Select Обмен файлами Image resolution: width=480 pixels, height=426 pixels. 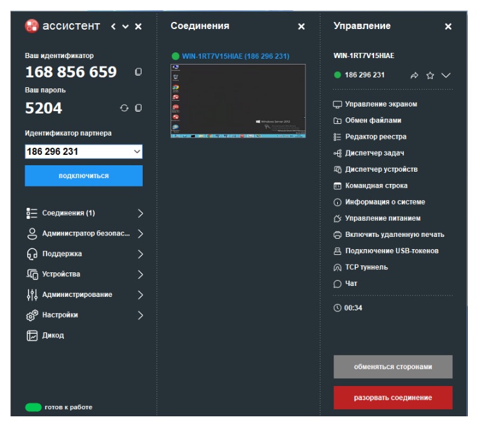pyautogui.click(x=368, y=121)
